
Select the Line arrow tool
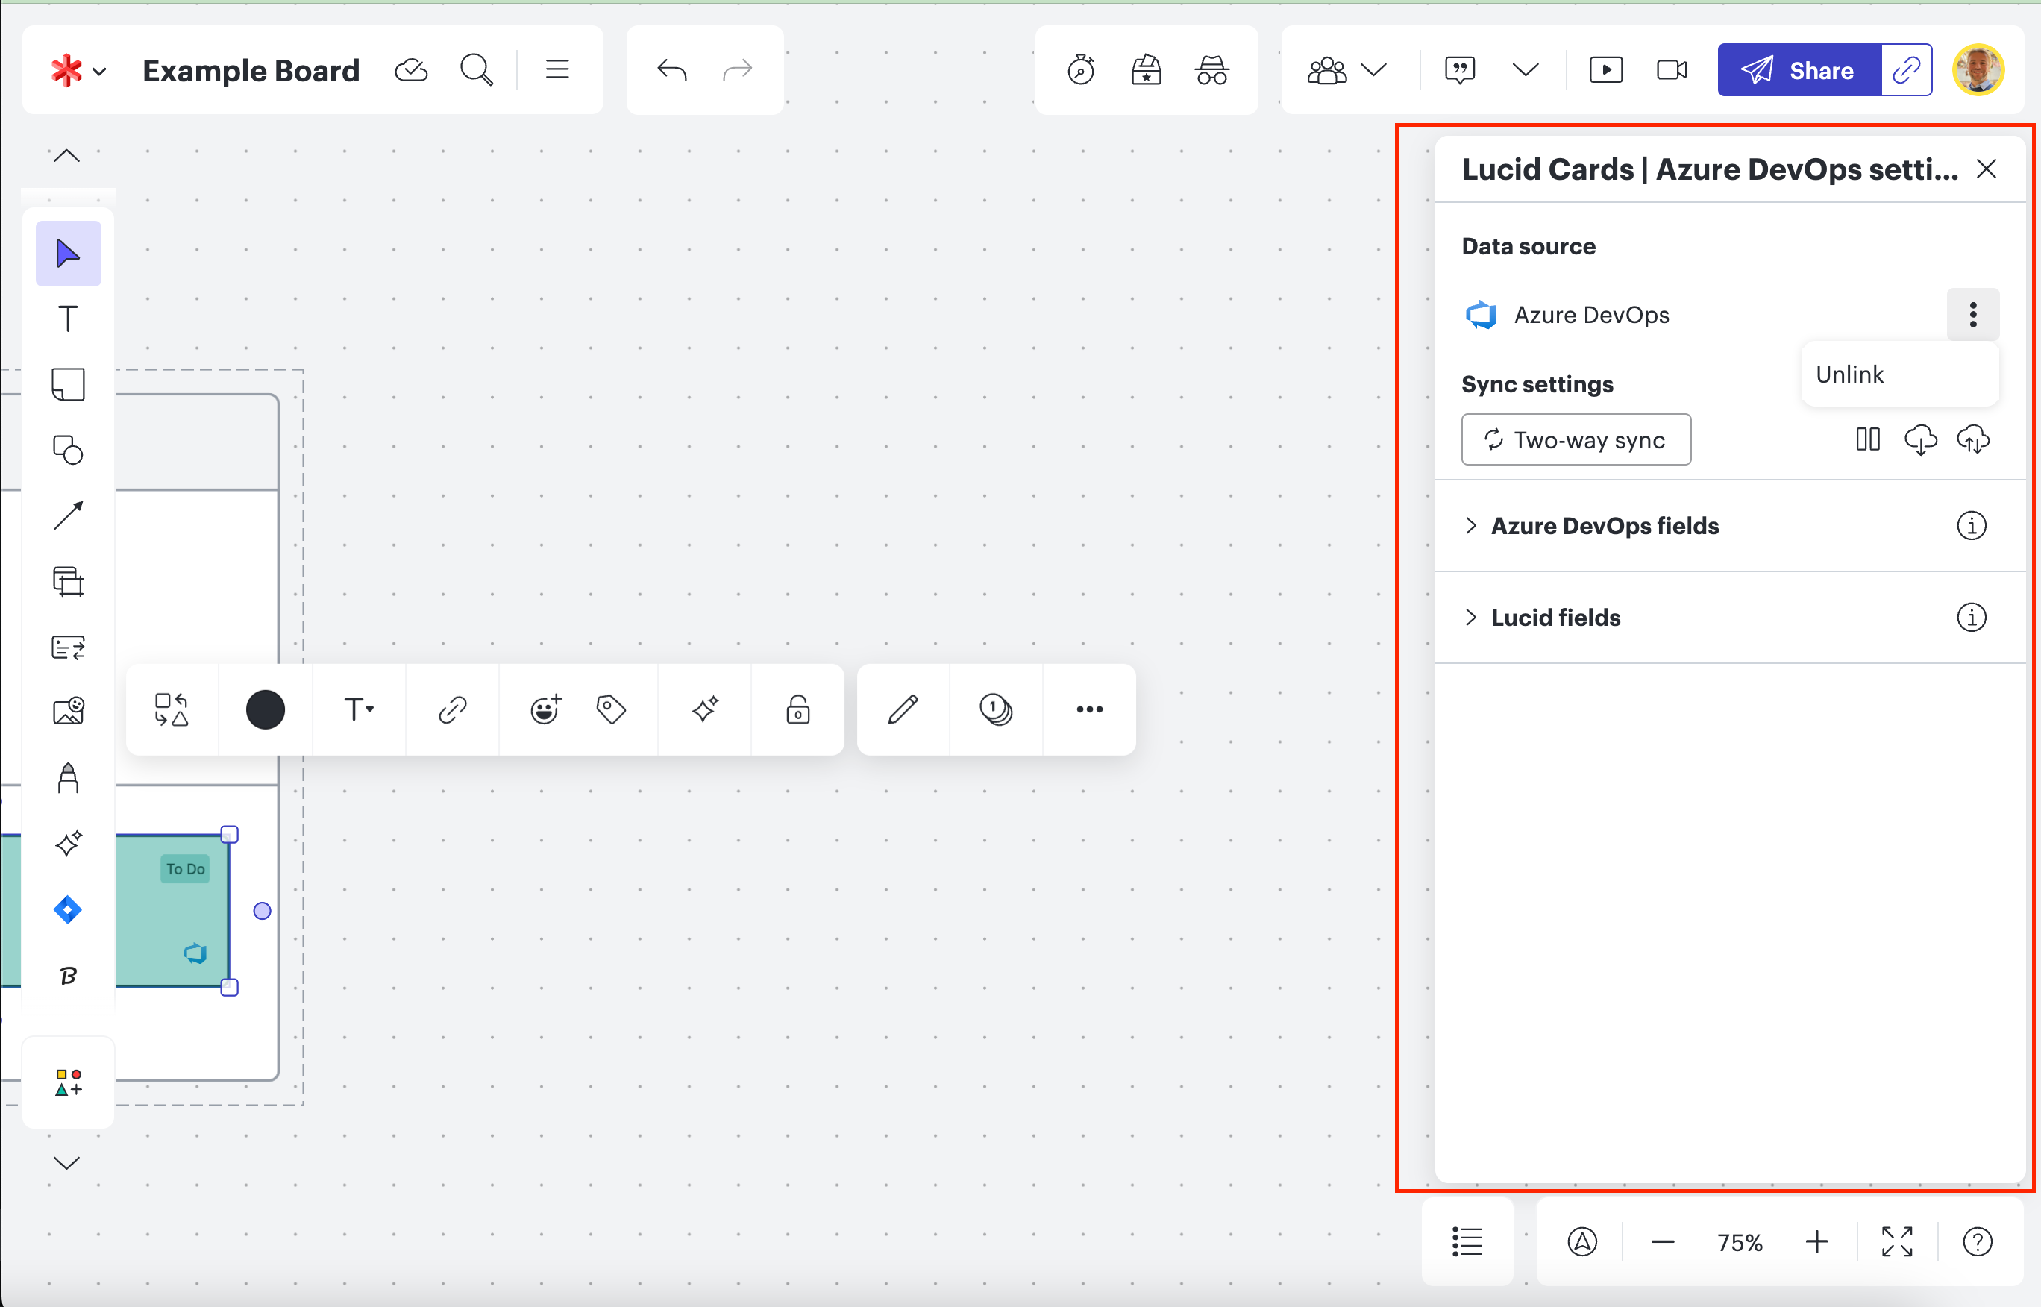click(x=68, y=515)
